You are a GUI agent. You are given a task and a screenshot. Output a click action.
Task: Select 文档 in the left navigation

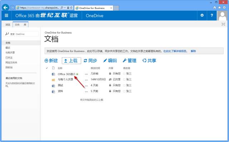[8, 43]
